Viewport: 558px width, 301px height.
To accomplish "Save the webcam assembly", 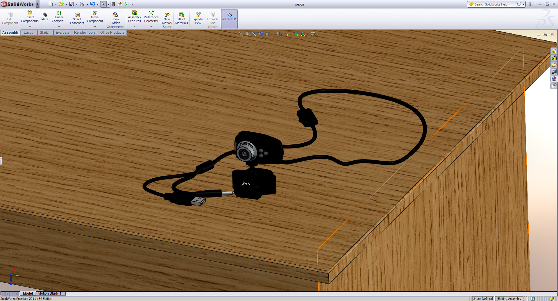I will tap(71, 4).
